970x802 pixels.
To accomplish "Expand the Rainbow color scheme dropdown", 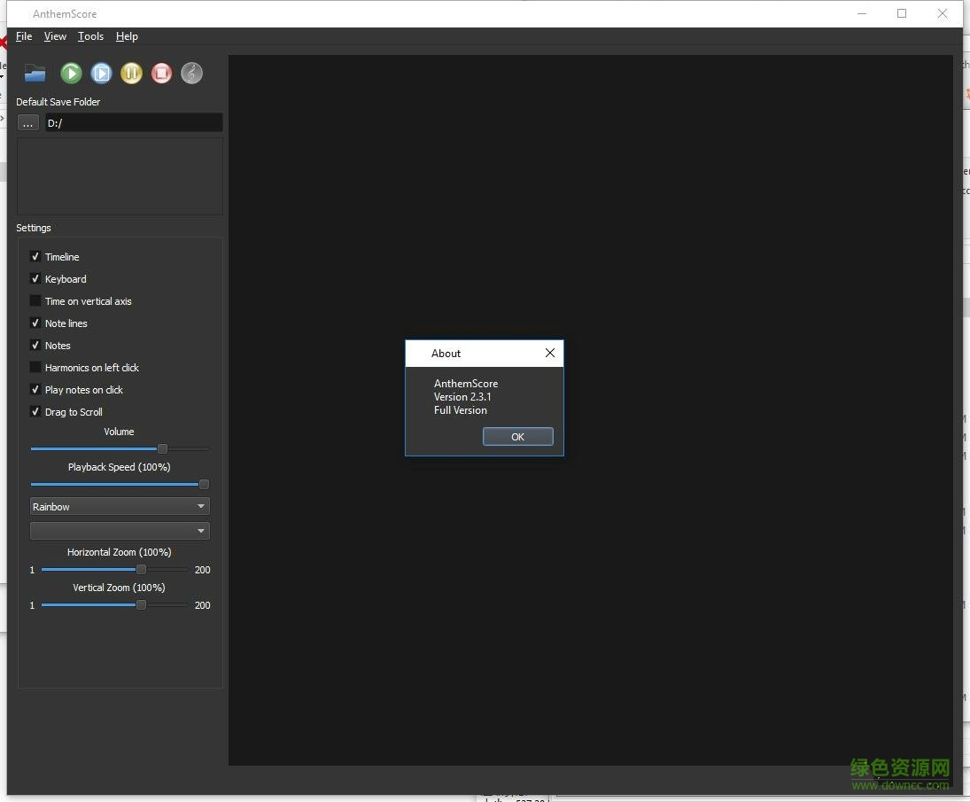I will [x=119, y=507].
